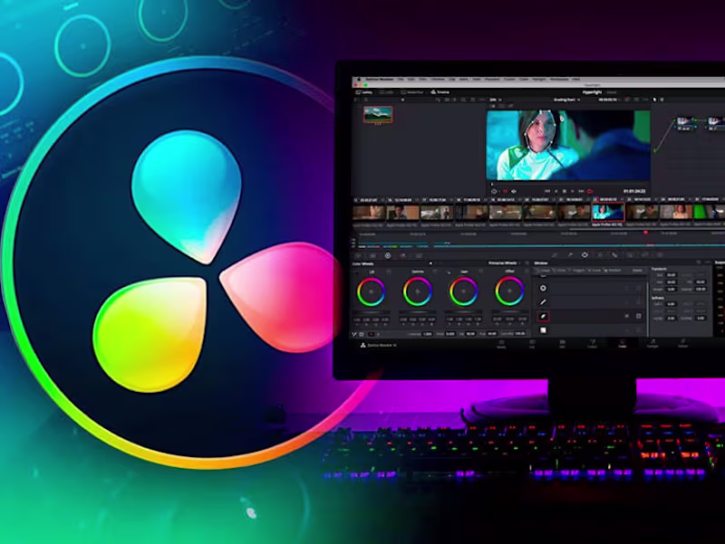This screenshot has height=544, width=725.
Task: Open the viewer zoom percentage dropdown
Action: pos(496,100)
